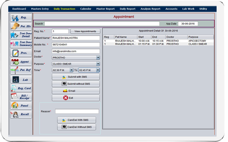Expand the Doctor dropdown arrow
The image size is (228, 142).
[x=98, y=58]
